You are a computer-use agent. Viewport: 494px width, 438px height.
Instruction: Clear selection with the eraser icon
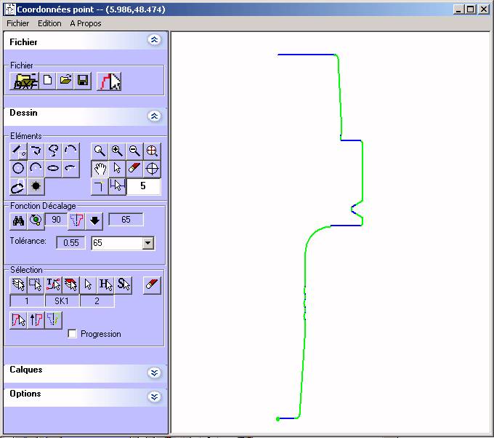click(x=152, y=285)
